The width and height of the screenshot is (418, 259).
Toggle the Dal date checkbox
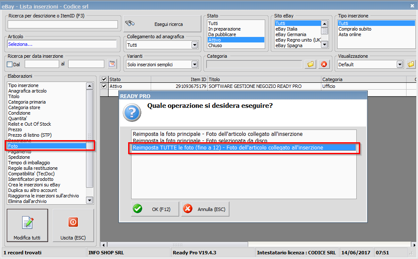click(x=10, y=64)
